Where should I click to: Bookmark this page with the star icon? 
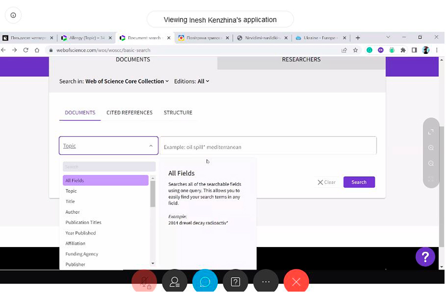355,50
